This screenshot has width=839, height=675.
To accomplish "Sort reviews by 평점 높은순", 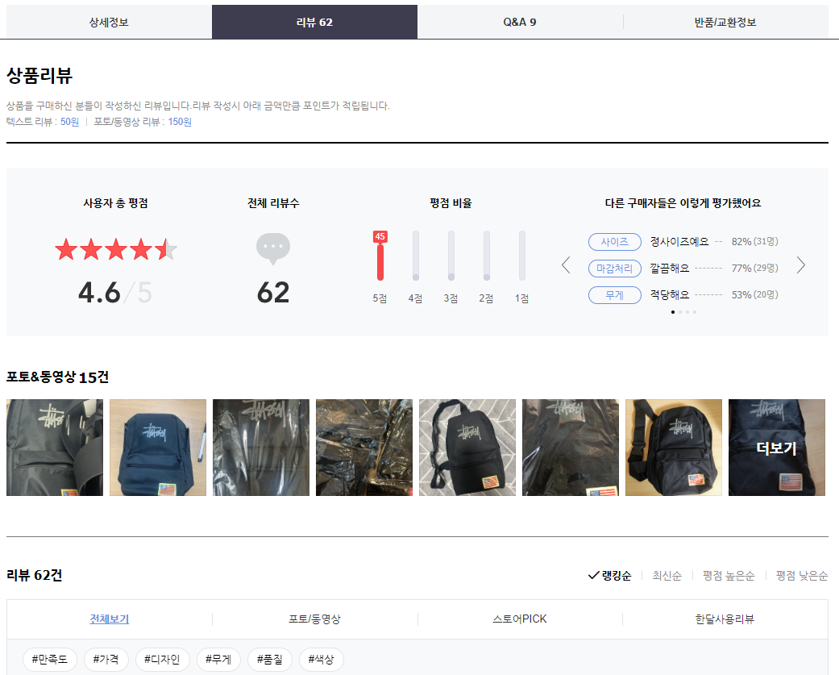I will (x=729, y=575).
